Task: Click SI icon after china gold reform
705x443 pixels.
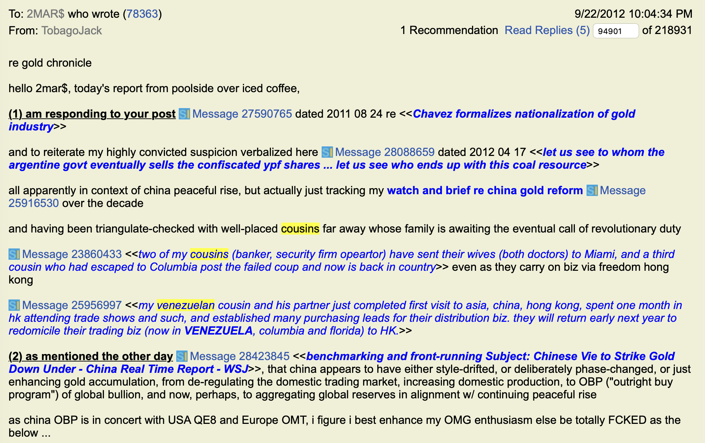Action: click(592, 190)
